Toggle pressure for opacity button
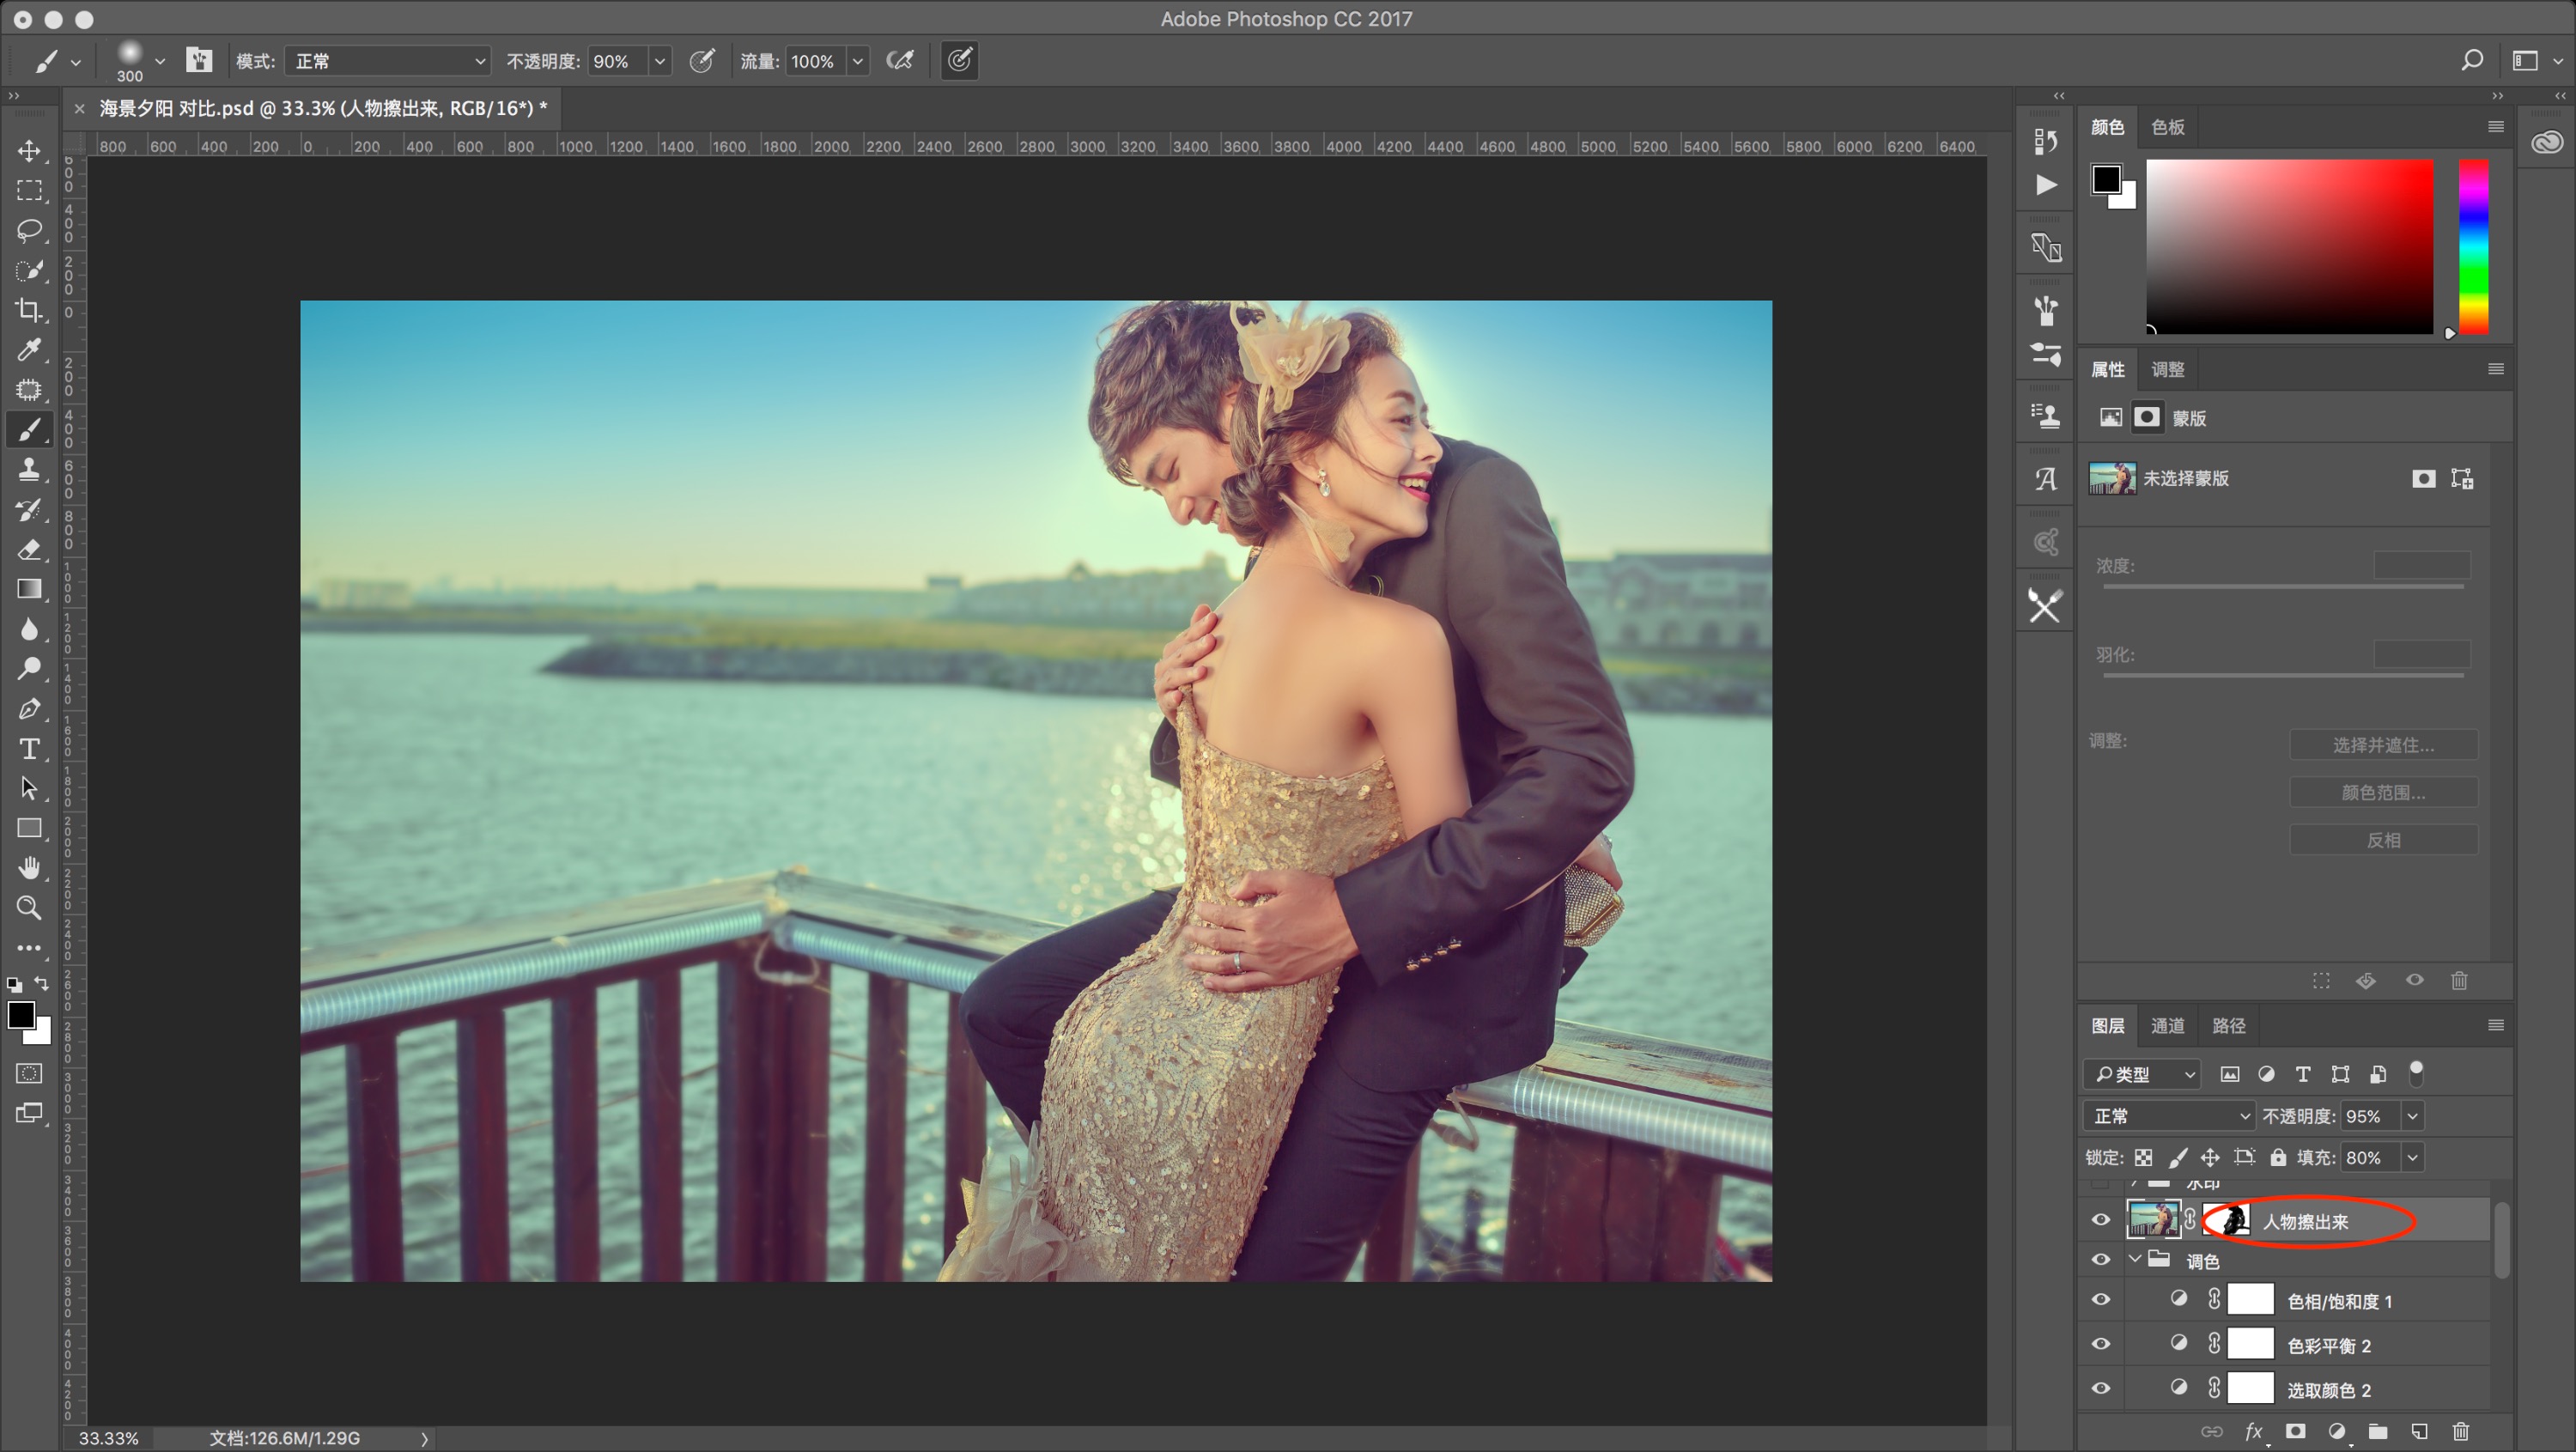This screenshot has height=1452, width=2576. 703,61
